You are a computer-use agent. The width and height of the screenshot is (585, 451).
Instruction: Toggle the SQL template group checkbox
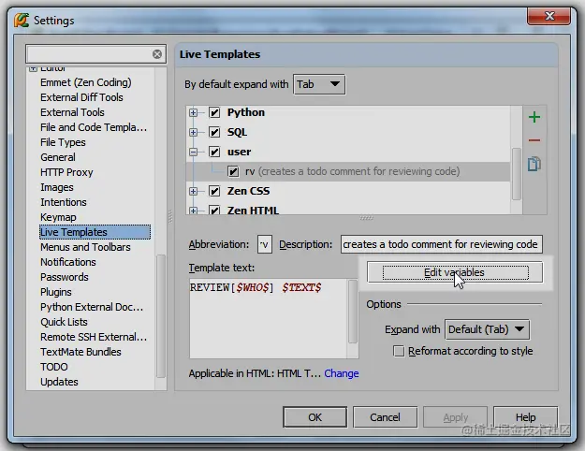214,132
